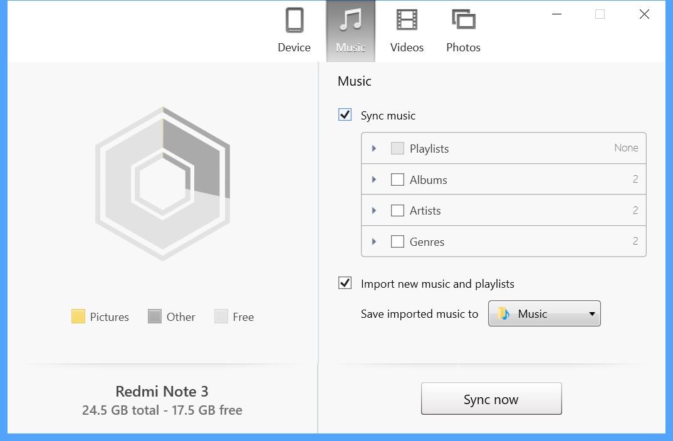Click the Artists count number 2
The width and height of the screenshot is (673, 441).
point(635,210)
